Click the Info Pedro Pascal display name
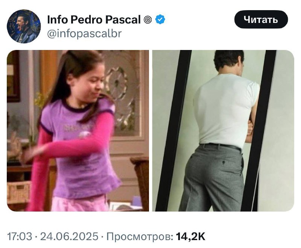301x248 pixels. point(94,20)
